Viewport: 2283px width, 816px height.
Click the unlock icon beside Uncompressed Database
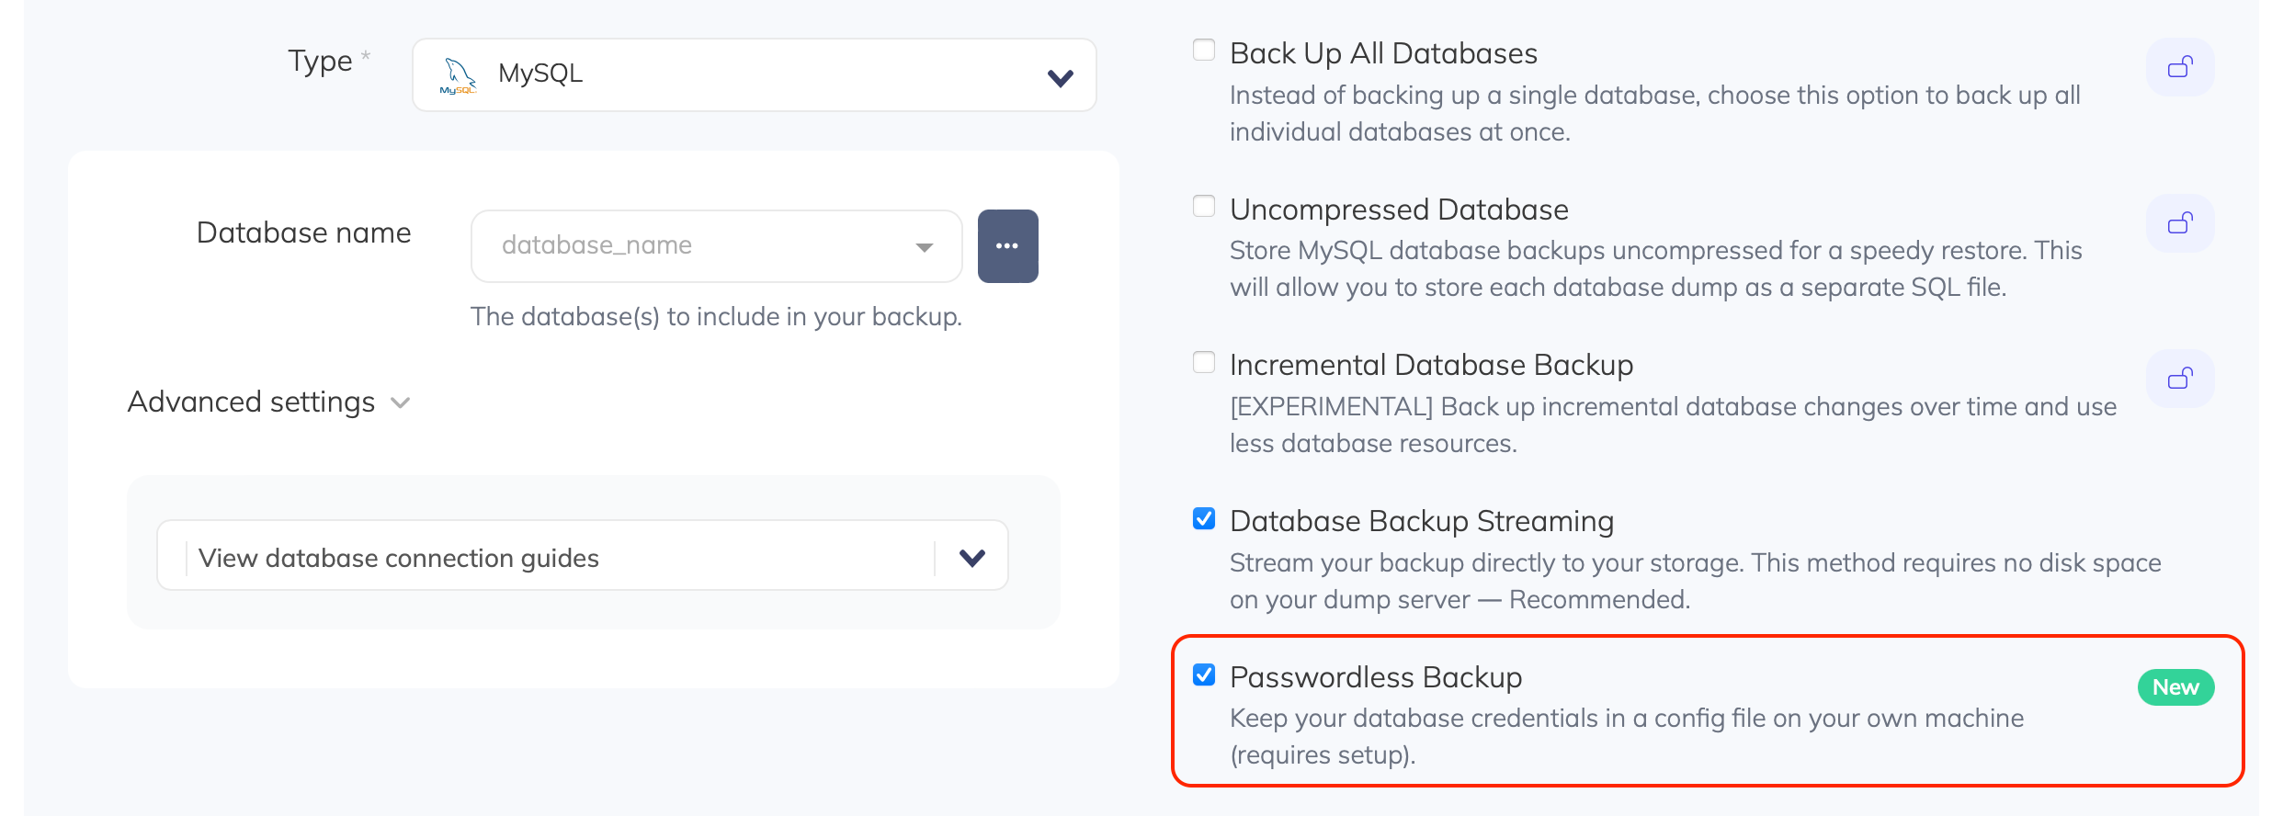click(x=2179, y=222)
